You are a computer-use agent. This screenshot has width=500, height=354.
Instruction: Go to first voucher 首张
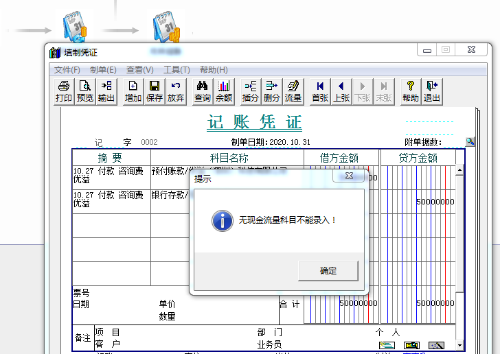coord(320,91)
